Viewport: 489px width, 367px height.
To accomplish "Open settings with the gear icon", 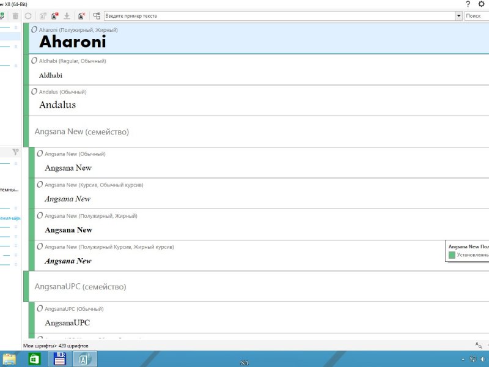I will (x=481, y=4).
